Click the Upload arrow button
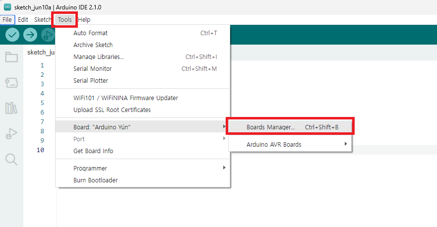Viewport: 437px width, 227px height. pos(30,35)
